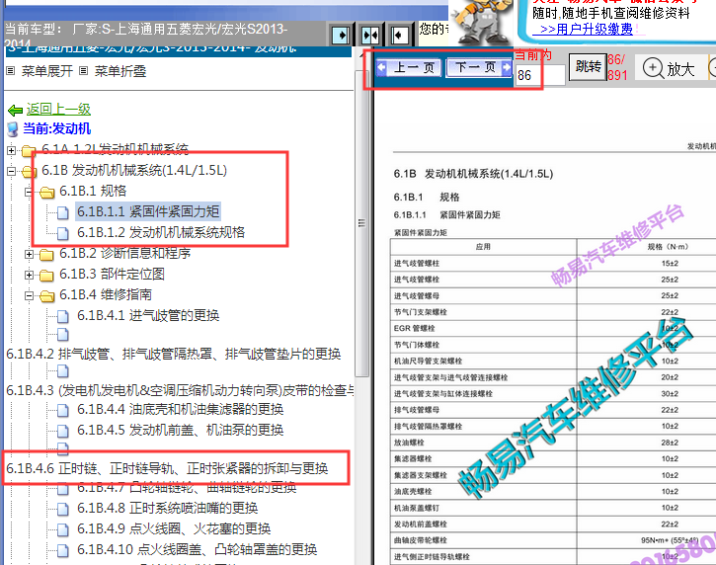Expand the 6.1B.3 部件定位图 node

(29, 275)
